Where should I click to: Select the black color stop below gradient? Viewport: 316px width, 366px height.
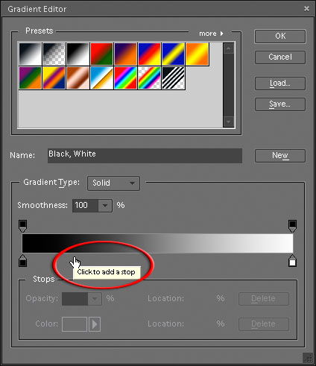point(22,260)
